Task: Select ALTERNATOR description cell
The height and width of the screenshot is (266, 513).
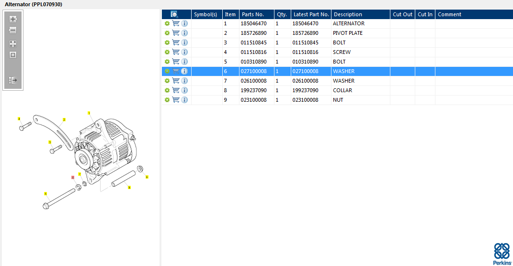Action: [361, 23]
